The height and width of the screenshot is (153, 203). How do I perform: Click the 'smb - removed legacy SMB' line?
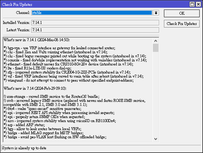coord(74,103)
